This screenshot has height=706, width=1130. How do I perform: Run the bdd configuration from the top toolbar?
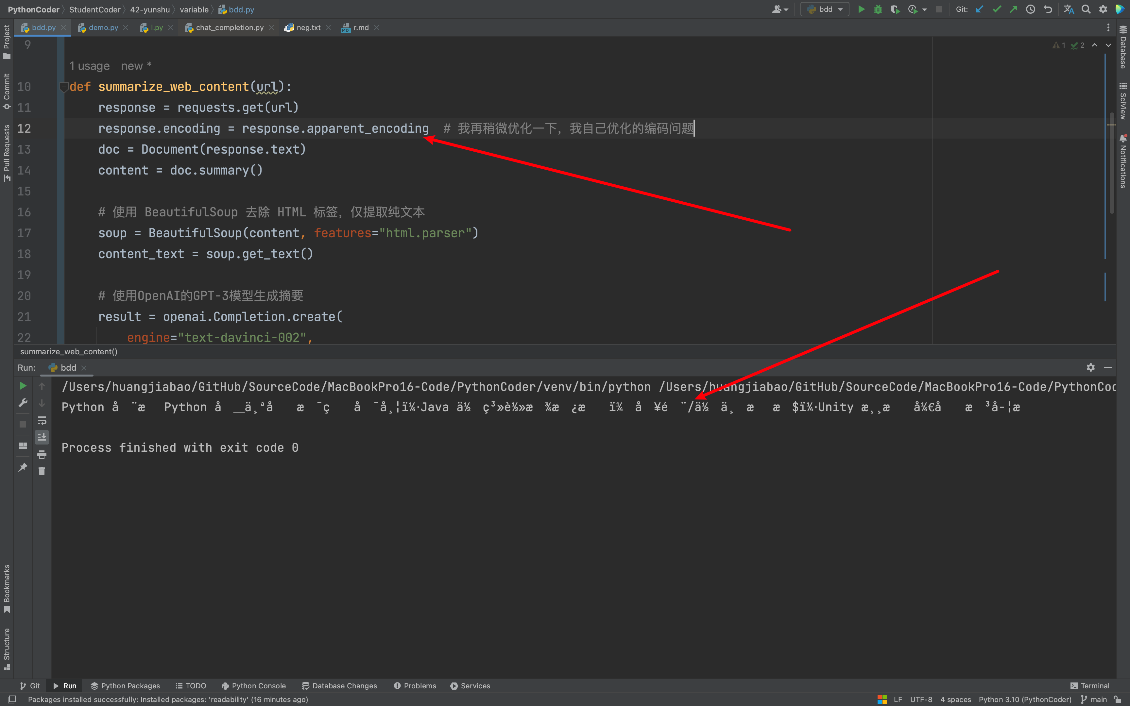pyautogui.click(x=861, y=9)
